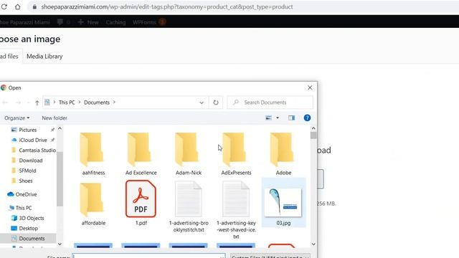Select the affordable folder
This screenshot has width=459, height=258.
[x=93, y=204]
